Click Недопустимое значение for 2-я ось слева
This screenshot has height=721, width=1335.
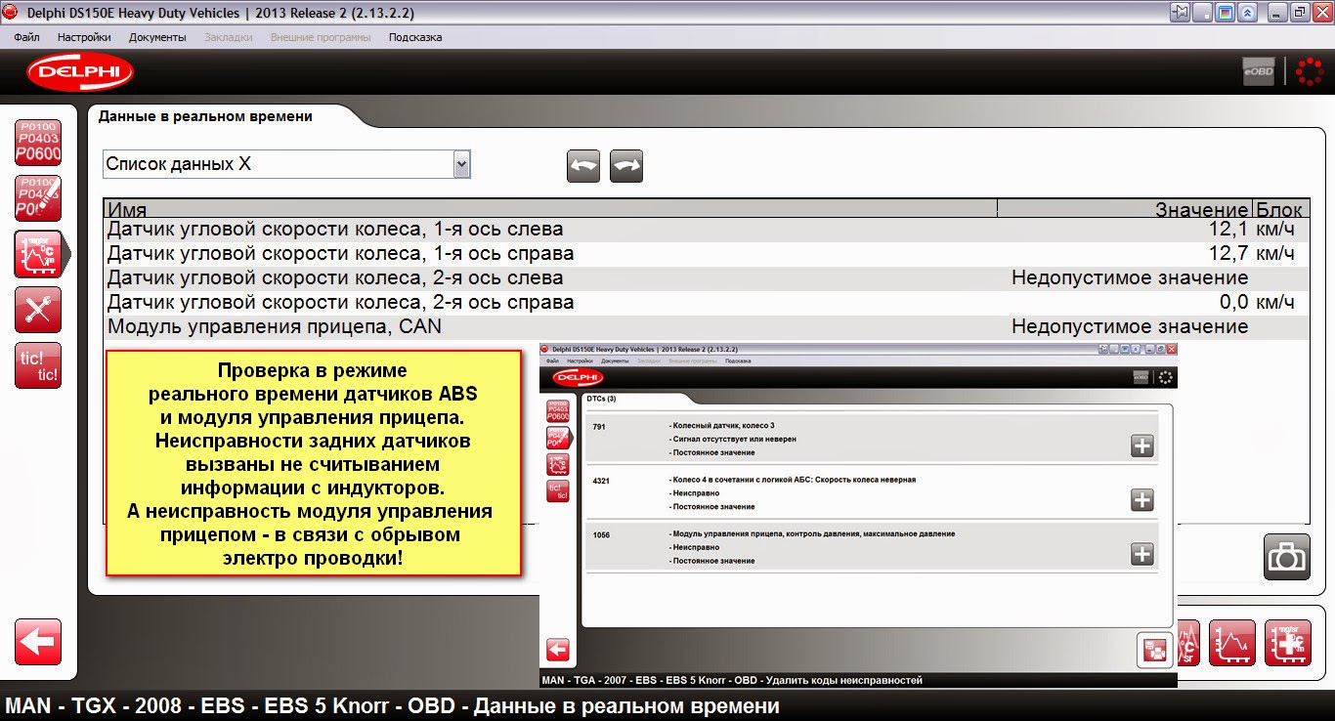pyautogui.click(x=1130, y=278)
